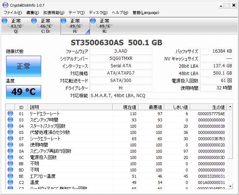The height and width of the screenshot is (195, 239).
Task: Click status orb of row BD 不明
Action: coord(10,170)
